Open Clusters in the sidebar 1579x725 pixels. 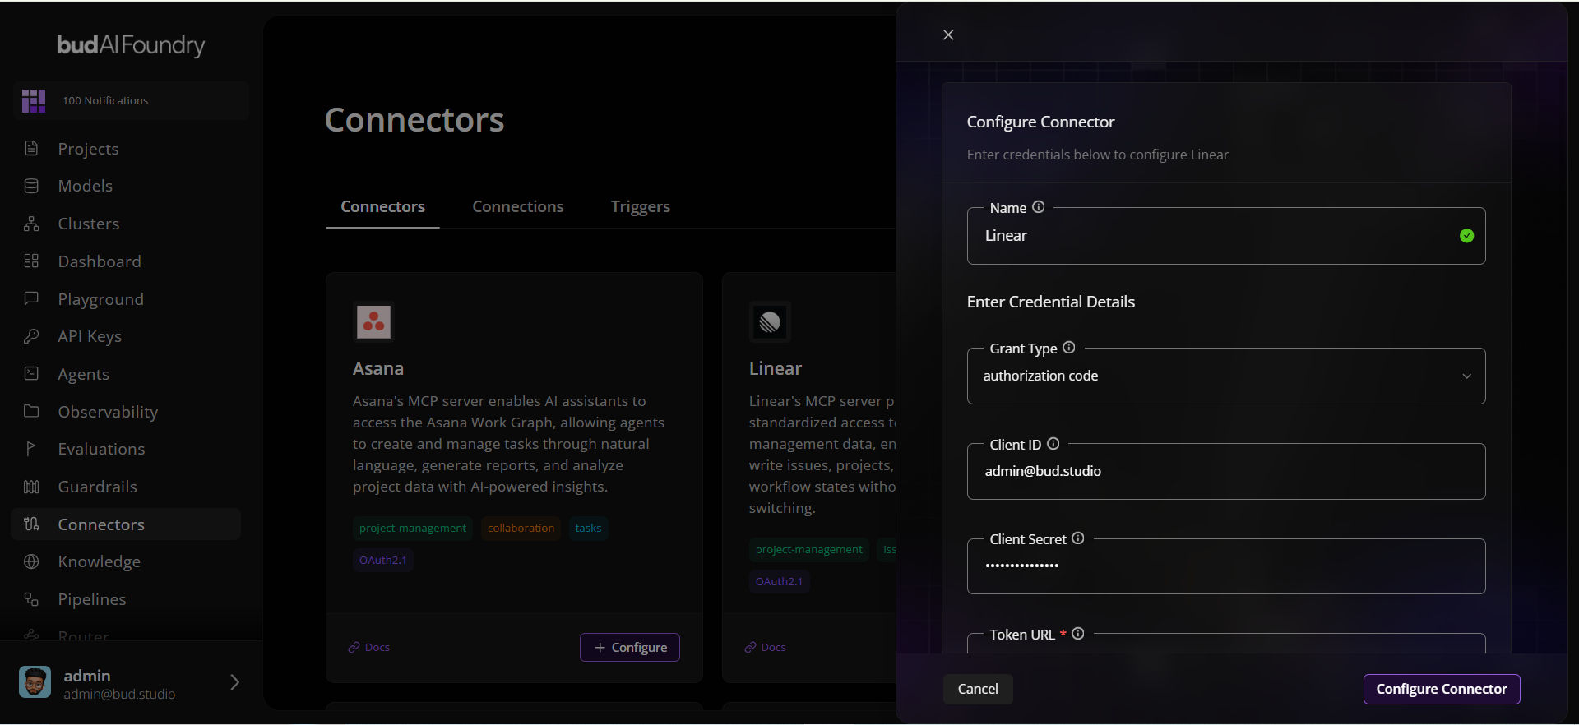126,224
